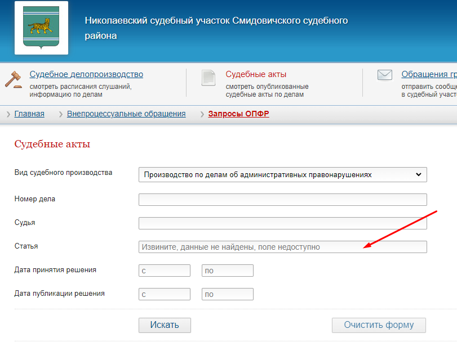The image size is (457, 356).
Task: Open the Запросы ОПФР navigation item
Action: tap(238, 114)
